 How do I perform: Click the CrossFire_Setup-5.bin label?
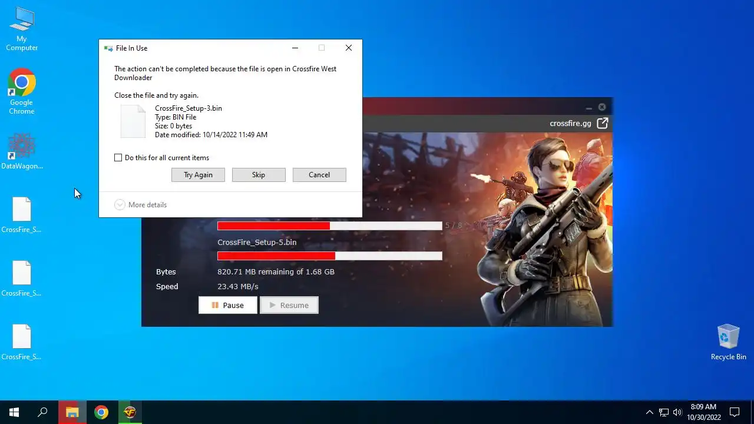[x=257, y=242]
